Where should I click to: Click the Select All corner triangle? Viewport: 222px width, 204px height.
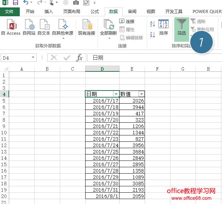click(6, 69)
